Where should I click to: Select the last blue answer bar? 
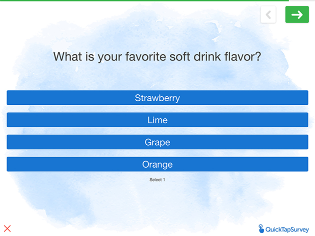click(x=157, y=164)
